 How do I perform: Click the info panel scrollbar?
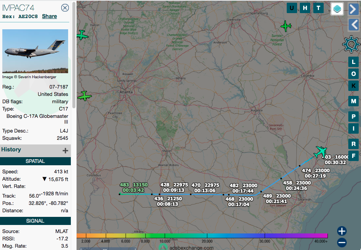[x=74, y=55]
